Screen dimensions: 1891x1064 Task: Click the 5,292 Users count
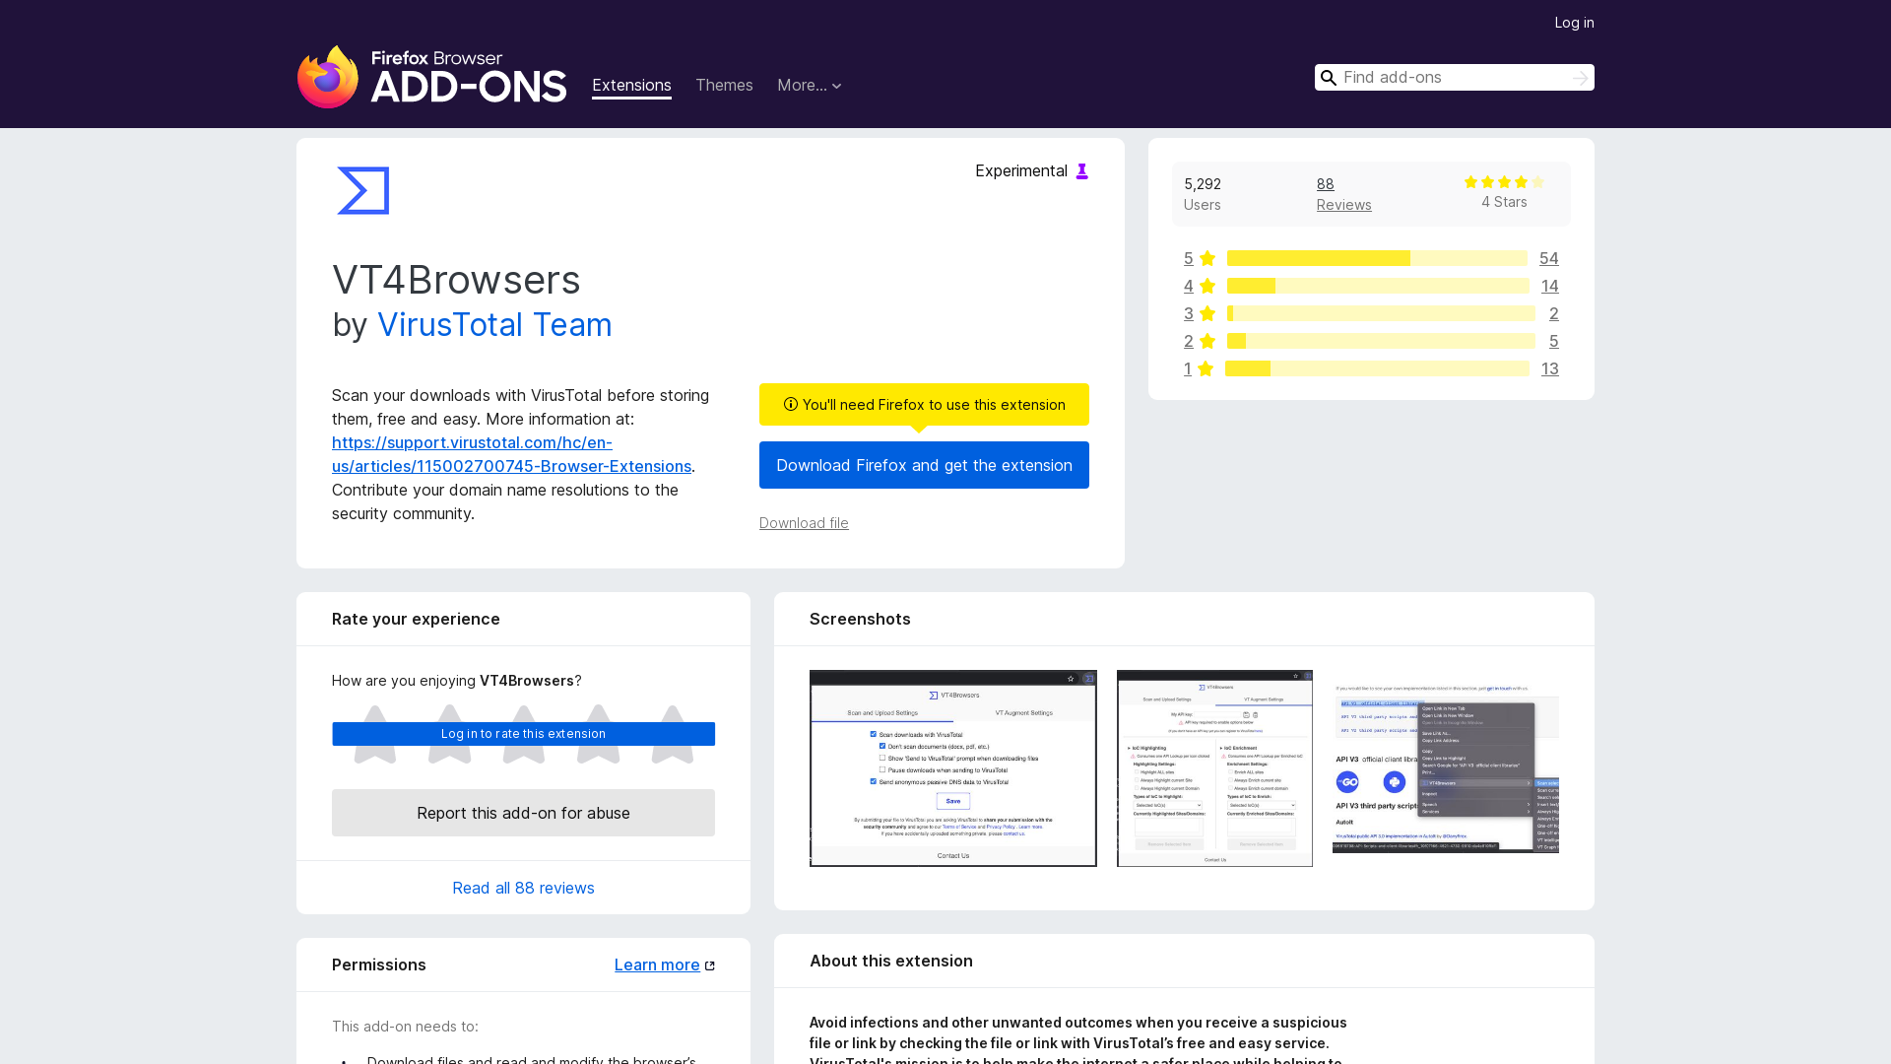1203,194
